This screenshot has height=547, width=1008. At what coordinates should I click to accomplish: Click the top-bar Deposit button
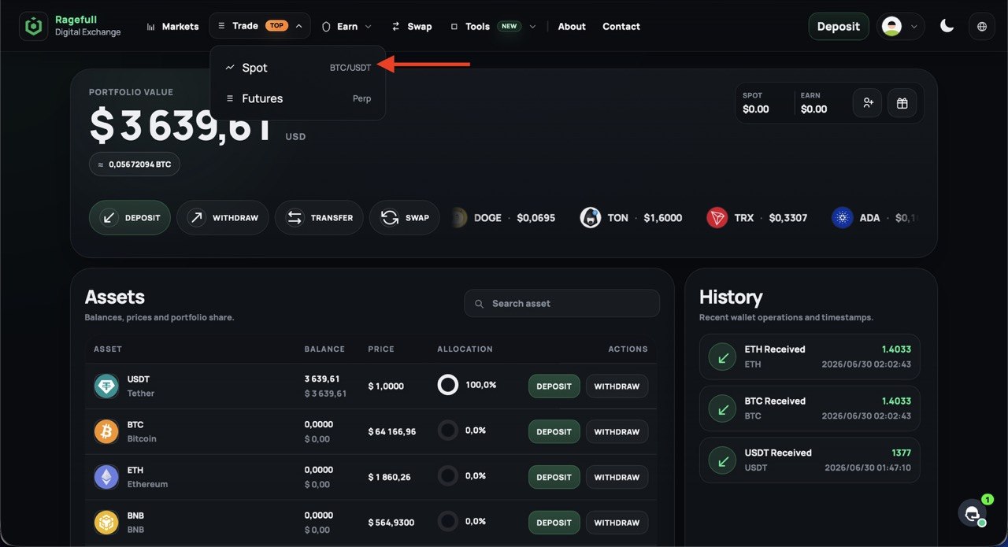click(x=839, y=26)
